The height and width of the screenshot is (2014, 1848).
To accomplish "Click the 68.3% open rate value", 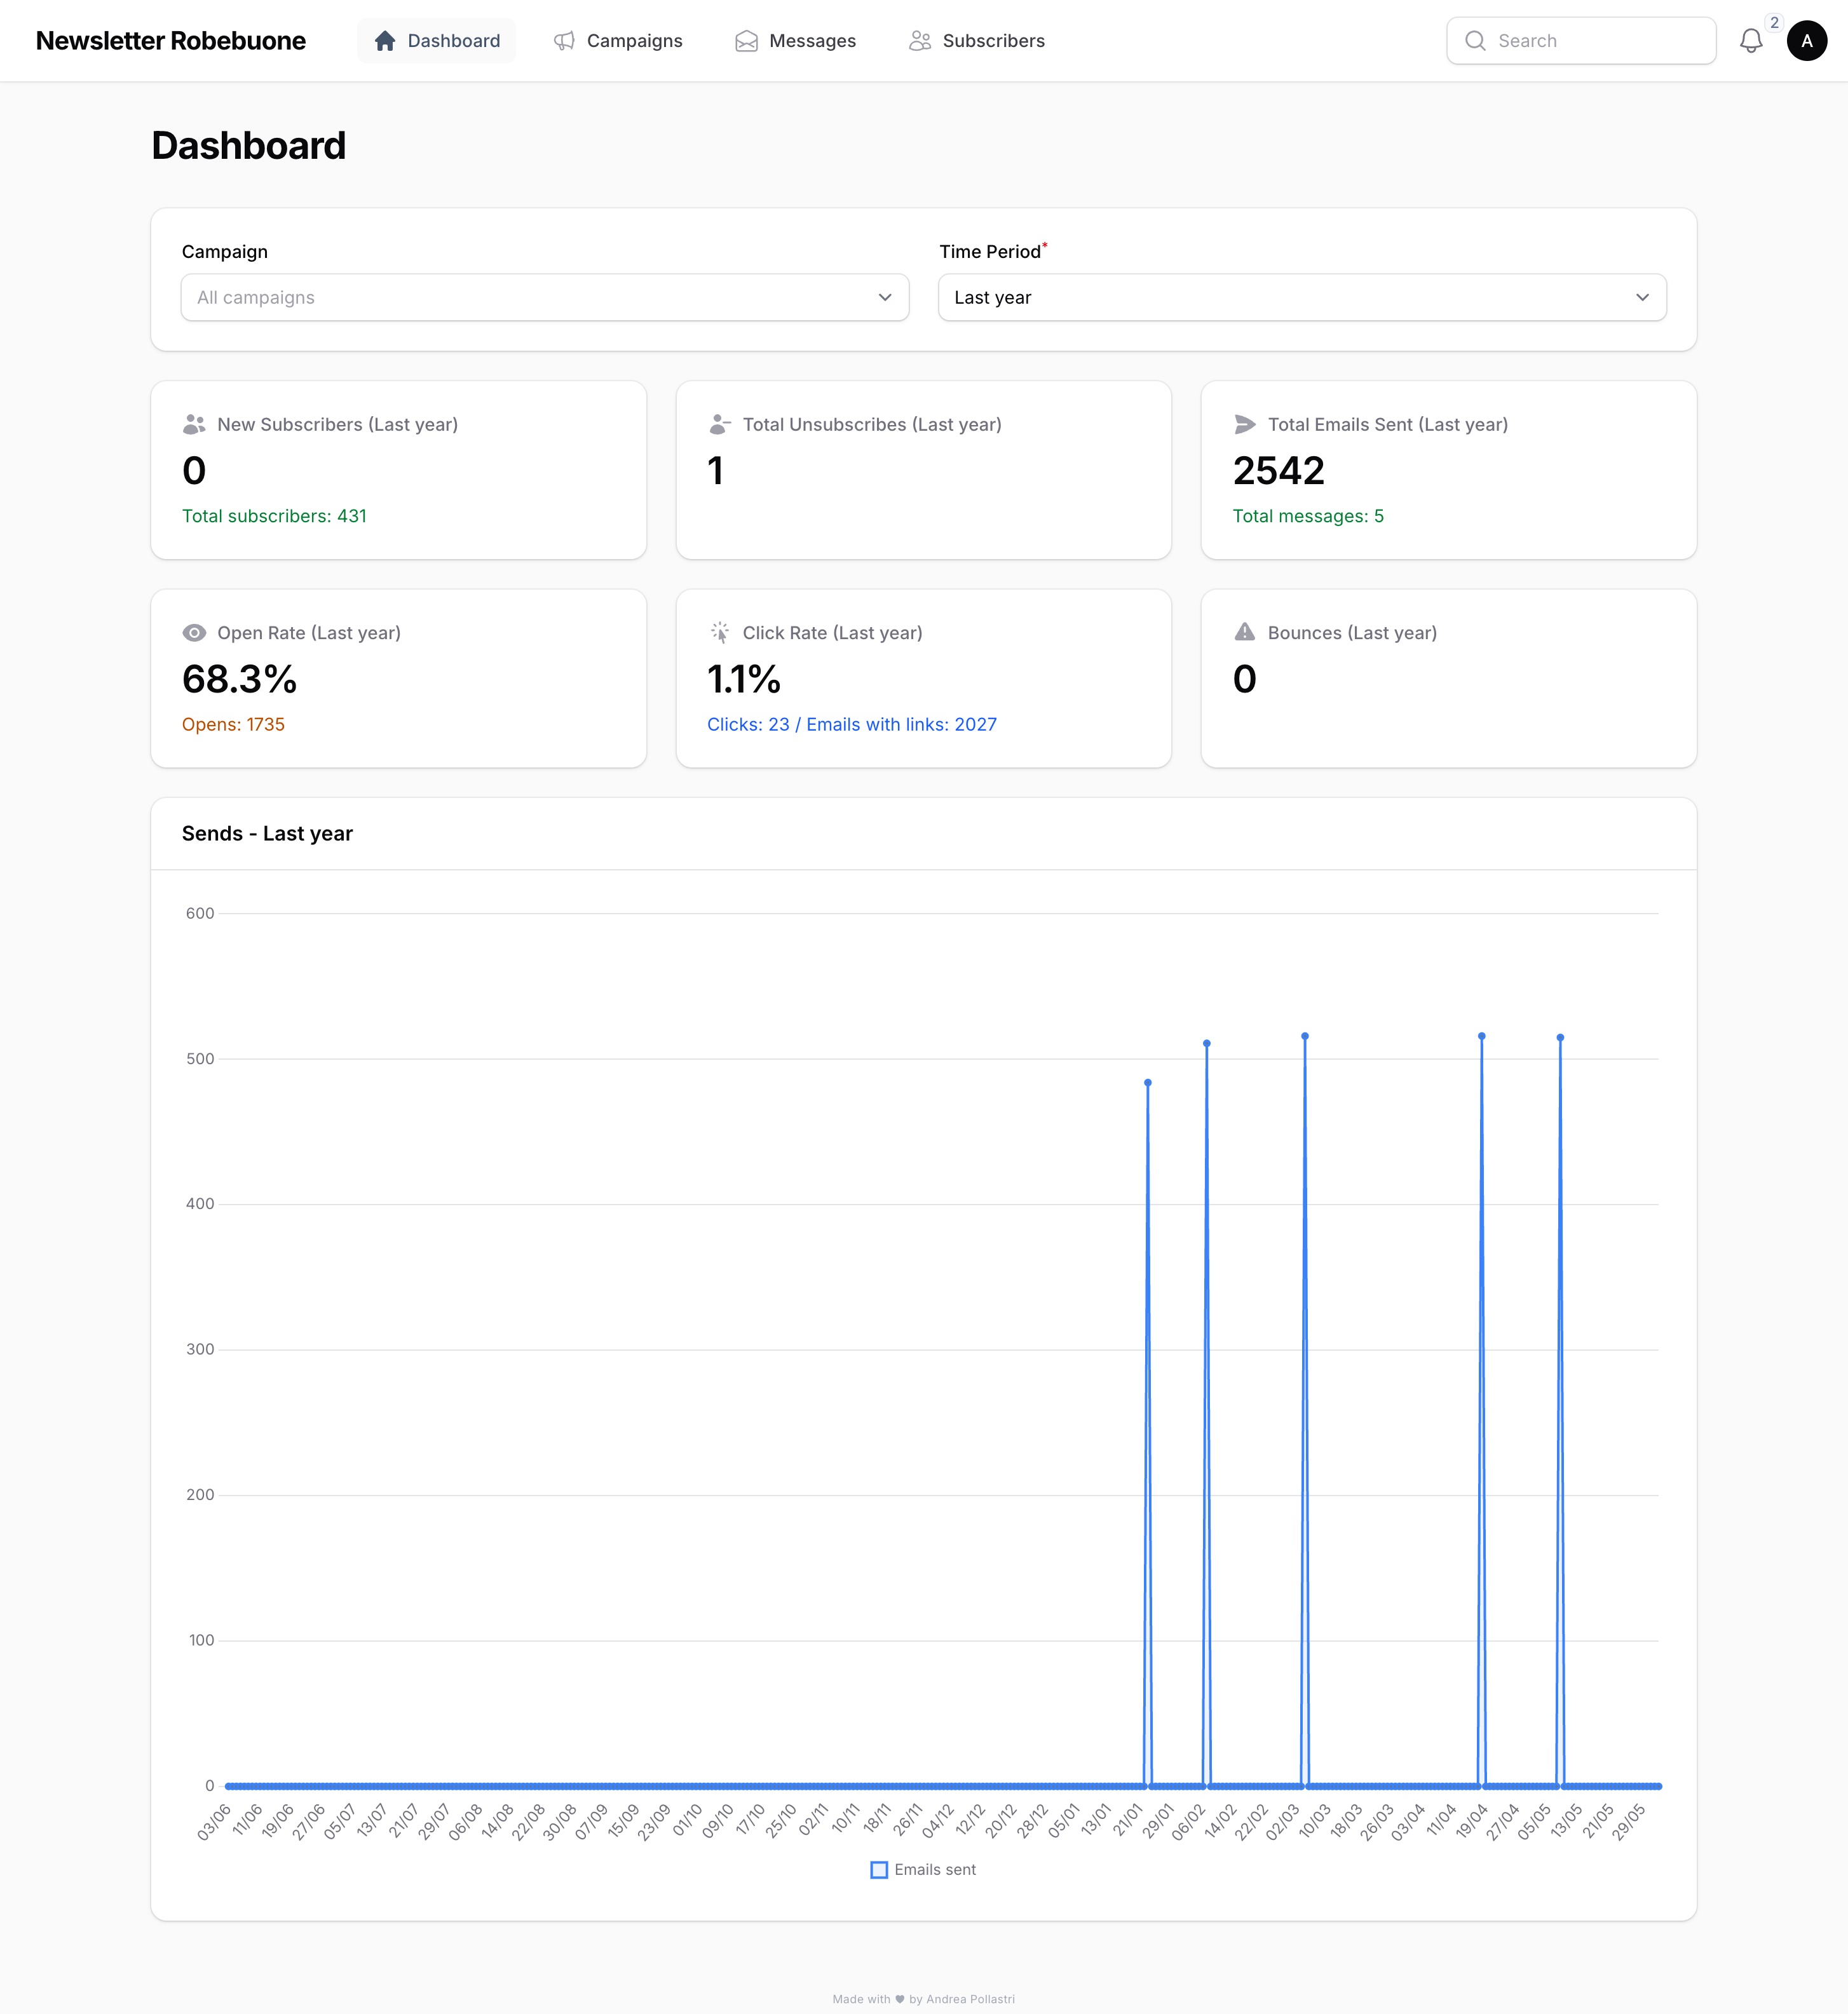I will 240,680.
